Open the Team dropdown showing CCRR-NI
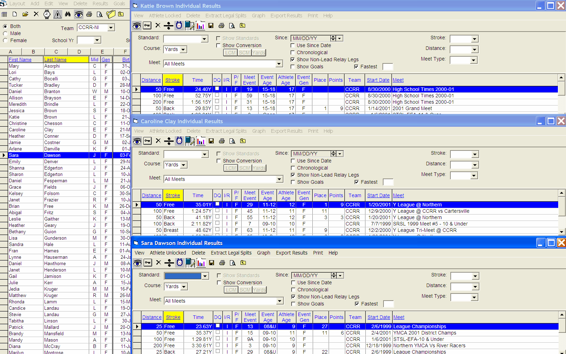The width and height of the screenshot is (566, 354). [111, 27]
